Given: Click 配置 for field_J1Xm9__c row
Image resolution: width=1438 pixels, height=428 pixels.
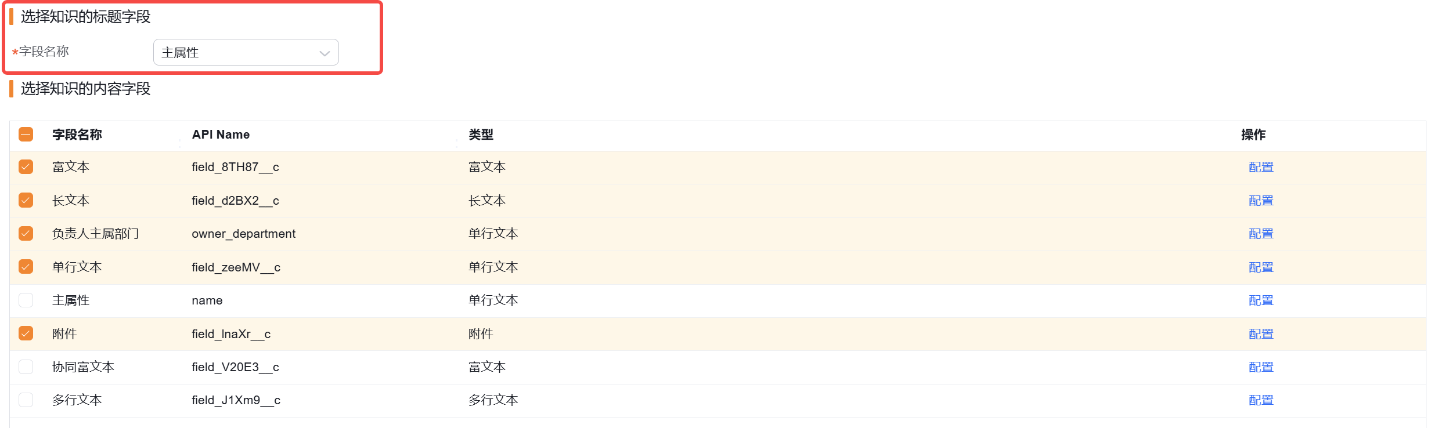Looking at the screenshot, I should [1260, 400].
